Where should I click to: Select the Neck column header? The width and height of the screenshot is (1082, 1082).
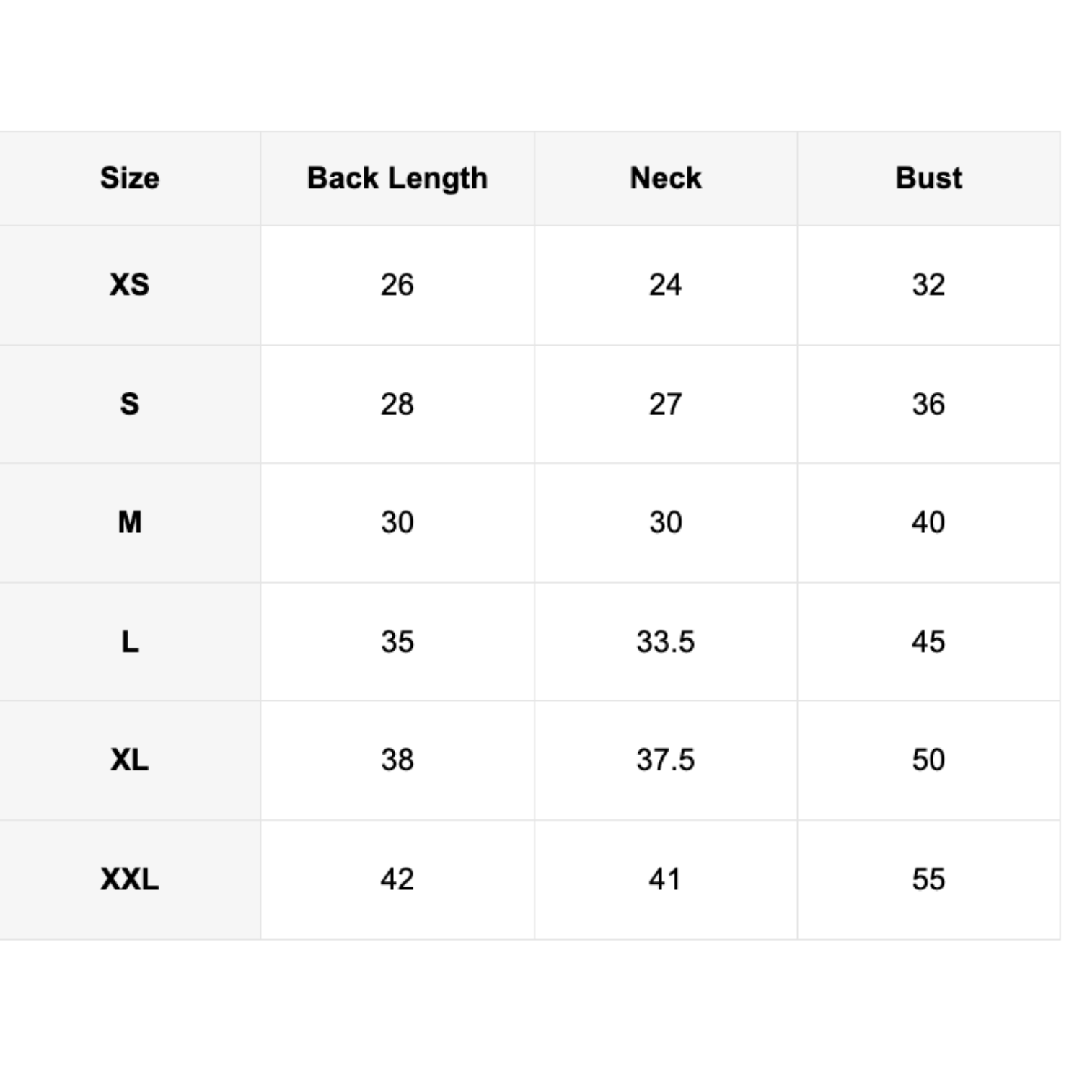(665, 178)
